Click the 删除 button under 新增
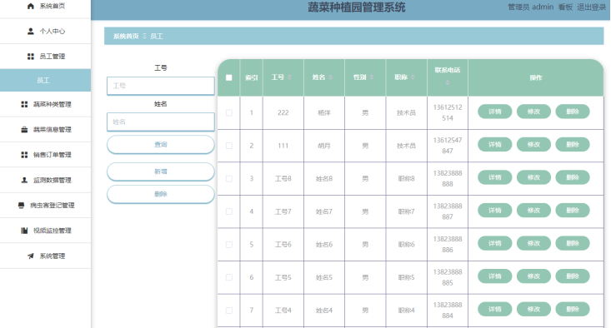Image resolution: width=611 pixels, height=328 pixels. click(161, 194)
